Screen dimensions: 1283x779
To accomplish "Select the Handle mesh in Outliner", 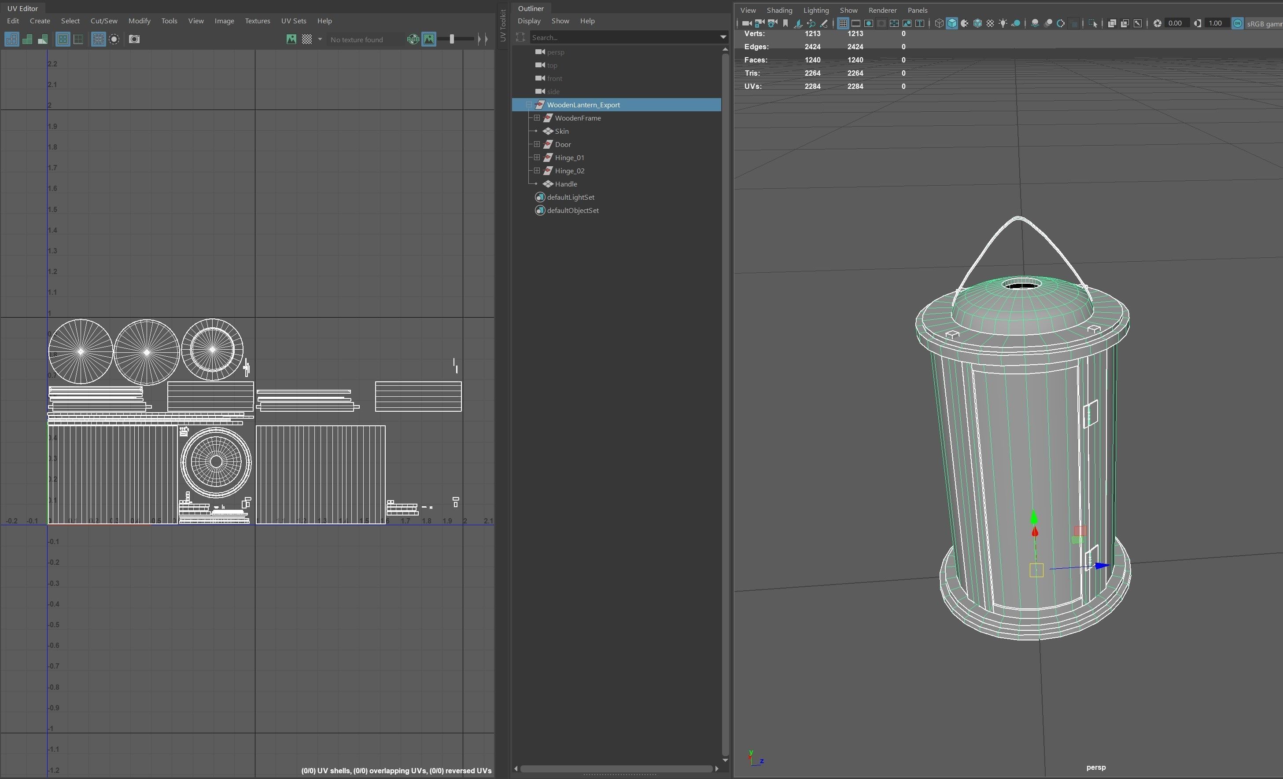I will pyautogui.click(x=565, y=183).
